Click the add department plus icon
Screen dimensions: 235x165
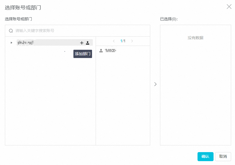[x=82, y=43]
